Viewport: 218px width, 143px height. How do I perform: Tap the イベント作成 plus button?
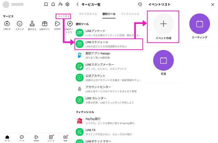[163, 24]
